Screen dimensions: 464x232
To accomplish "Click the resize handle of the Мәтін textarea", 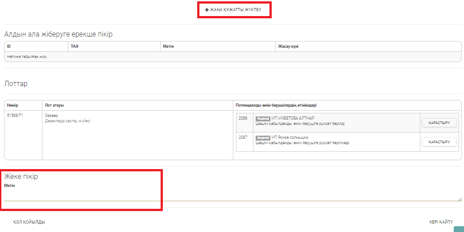I will point(460,199).
